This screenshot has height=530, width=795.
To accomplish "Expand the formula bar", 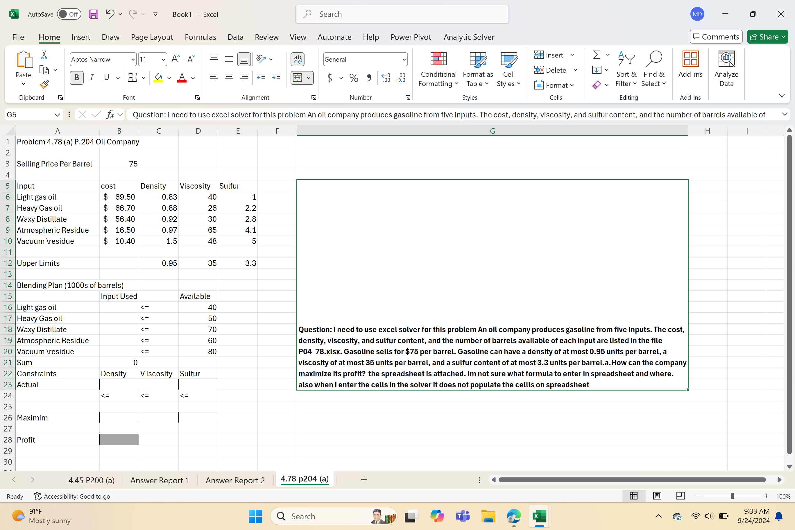I will [x=785, y=114].
